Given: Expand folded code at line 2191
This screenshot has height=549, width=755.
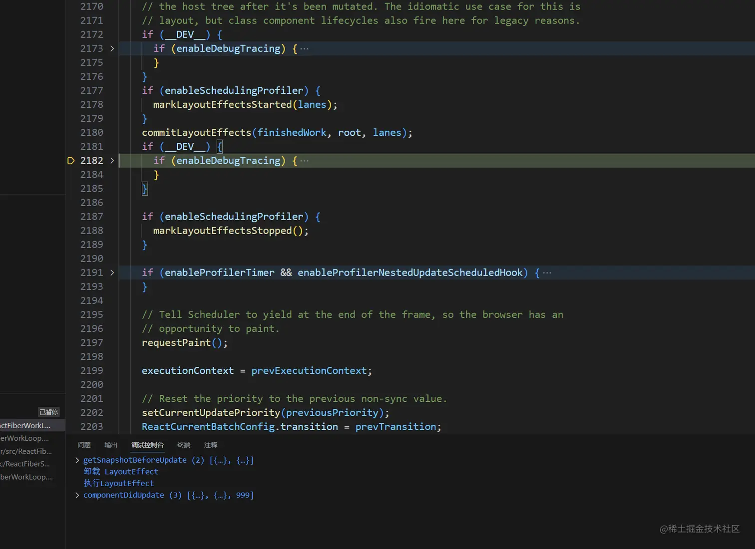Looking at the screenshot, I should [x=112, y=273].
